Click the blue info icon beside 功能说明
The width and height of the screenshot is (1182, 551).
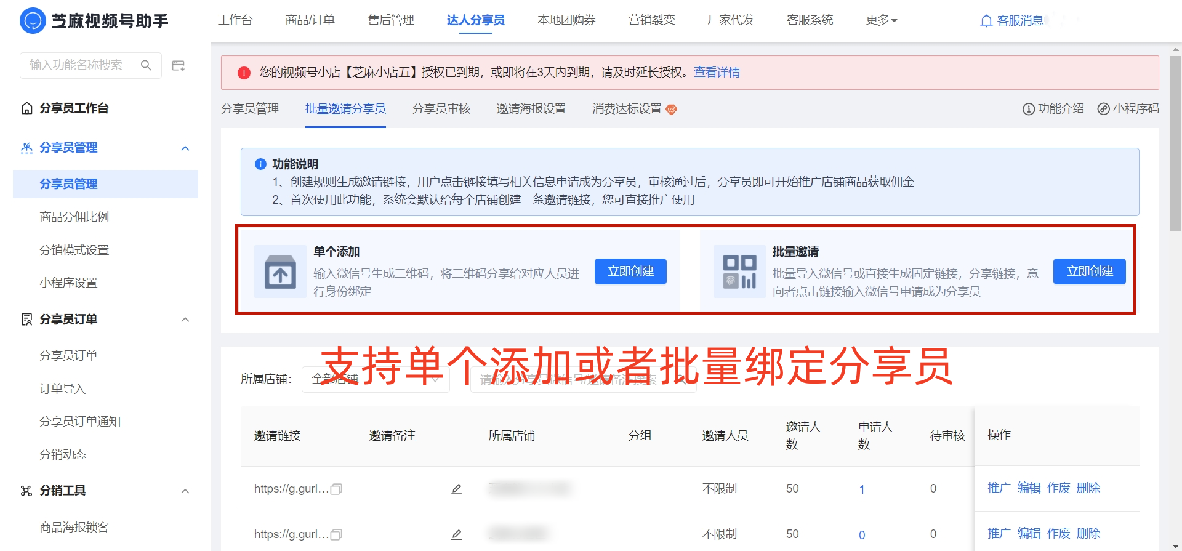260,164
